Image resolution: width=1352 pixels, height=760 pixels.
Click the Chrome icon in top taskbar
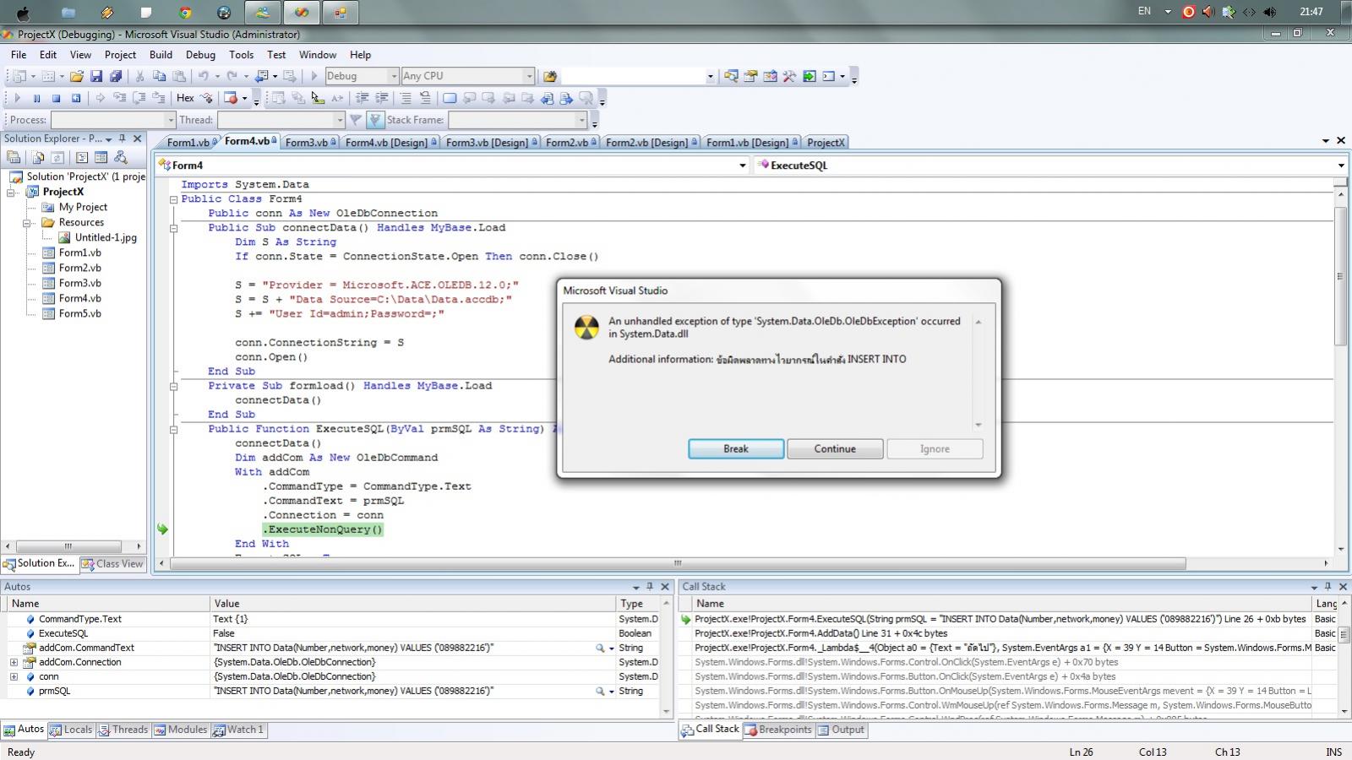[185, 13]
